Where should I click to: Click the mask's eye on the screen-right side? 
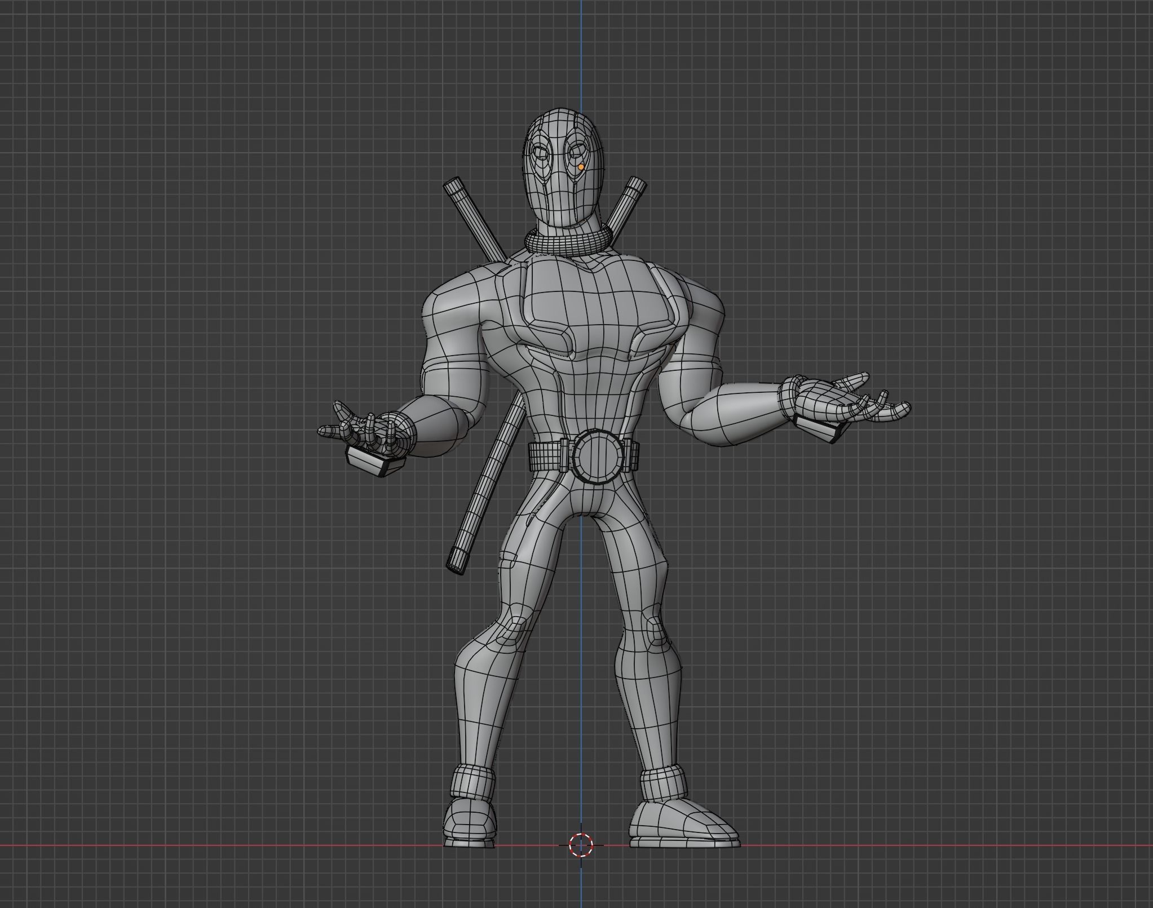[577, 151]
